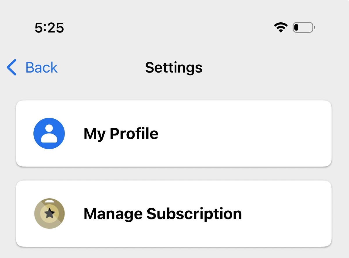Open the "Manage Subscription" label
The image size is (349, 258).
[x=162, y=214]
